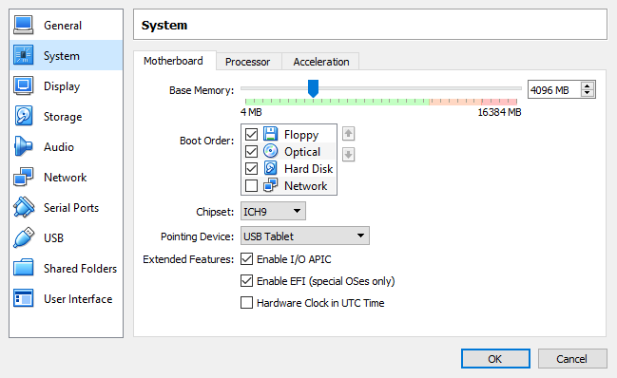Open the Network settings icon
This screenshot has width=617, height=378.
tap(23, 178)
